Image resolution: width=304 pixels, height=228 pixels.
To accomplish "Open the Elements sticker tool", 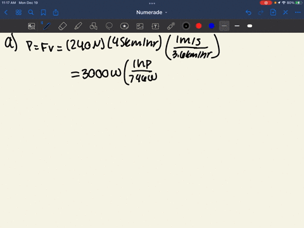I will [124, 26].
